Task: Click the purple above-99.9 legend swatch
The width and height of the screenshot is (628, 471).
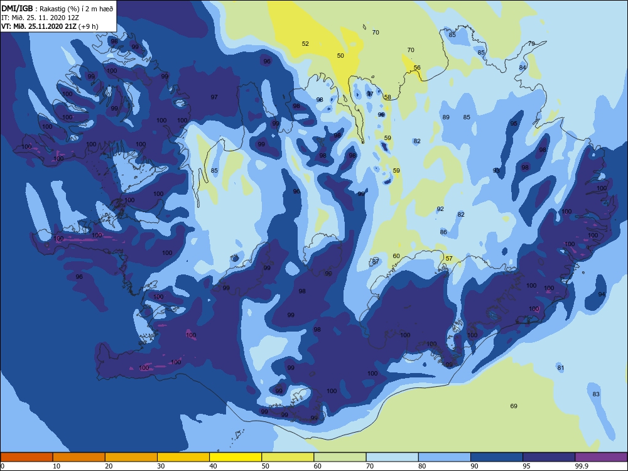Action: click(601, 457)
